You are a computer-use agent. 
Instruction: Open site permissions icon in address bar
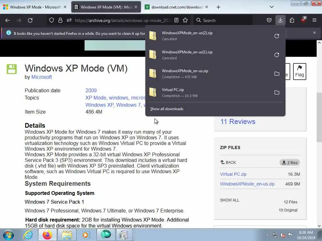(69, 20)
